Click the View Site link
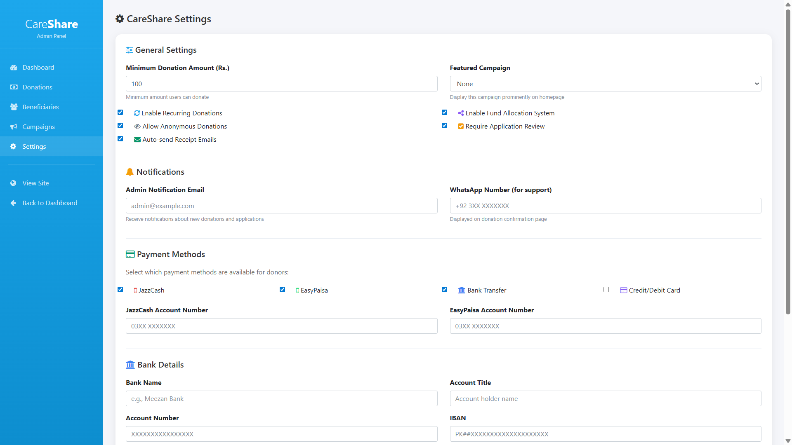 [x=52, y=183]
